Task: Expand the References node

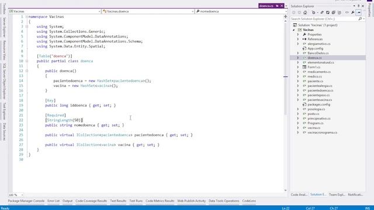Action: 298,39
